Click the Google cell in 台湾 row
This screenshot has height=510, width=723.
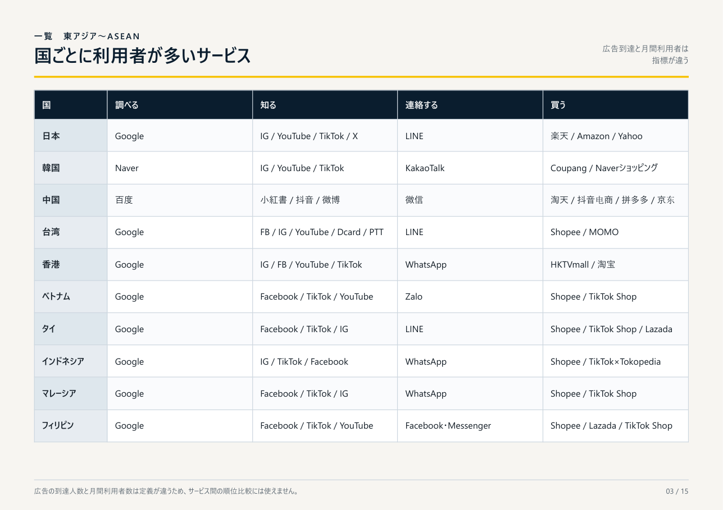tap(180, 232)
